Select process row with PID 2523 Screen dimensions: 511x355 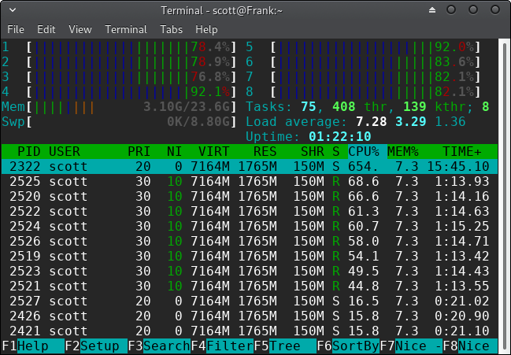click(x=250, y=272)
